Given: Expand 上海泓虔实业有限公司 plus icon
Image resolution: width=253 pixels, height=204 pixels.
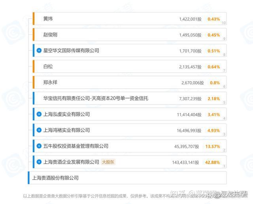Looking at the screenshot, I should pos(39,114).
